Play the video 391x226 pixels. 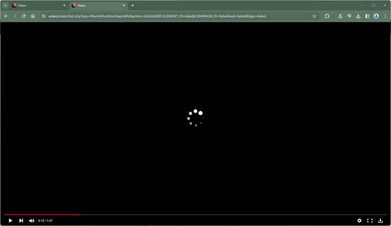[x=10, y=220]
